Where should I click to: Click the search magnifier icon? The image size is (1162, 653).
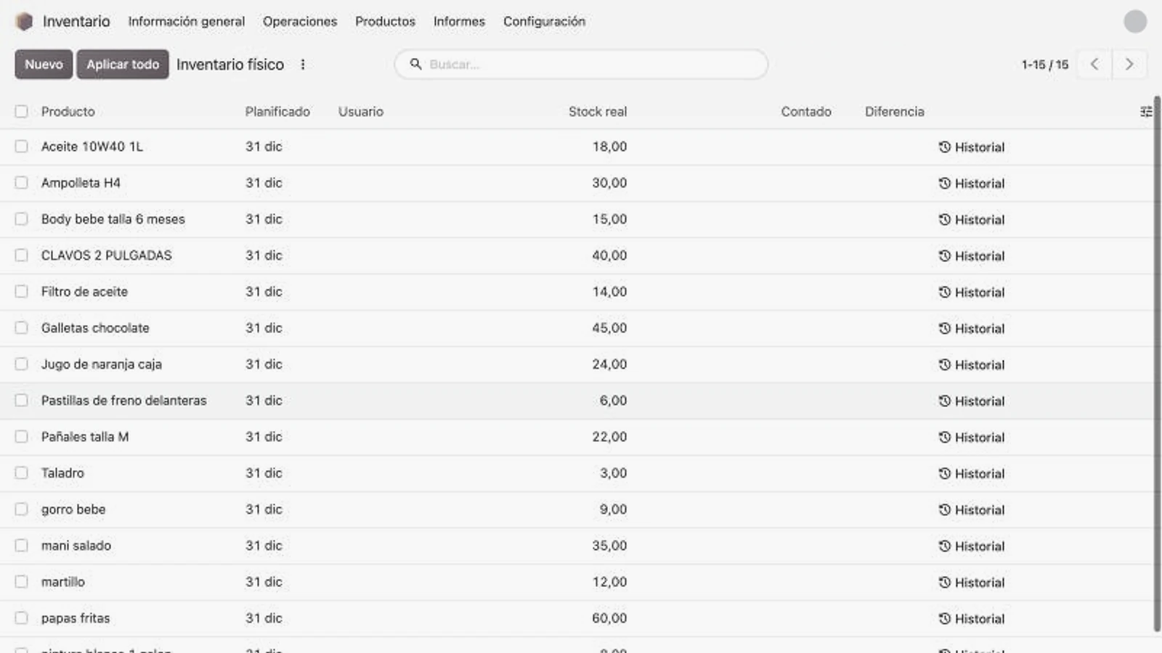coord(416,64)
